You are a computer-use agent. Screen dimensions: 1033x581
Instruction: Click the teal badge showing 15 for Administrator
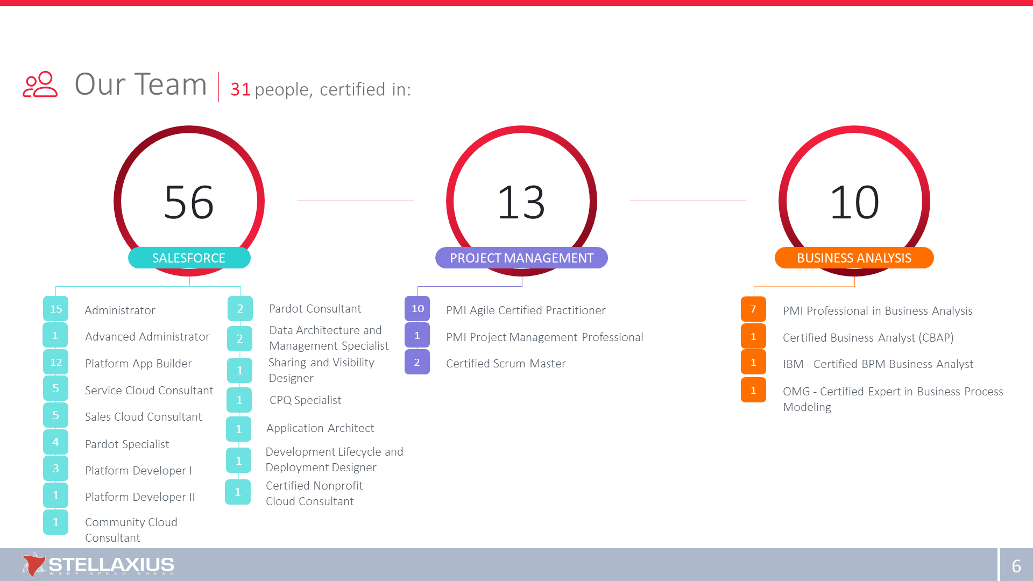tap(56, 309)
